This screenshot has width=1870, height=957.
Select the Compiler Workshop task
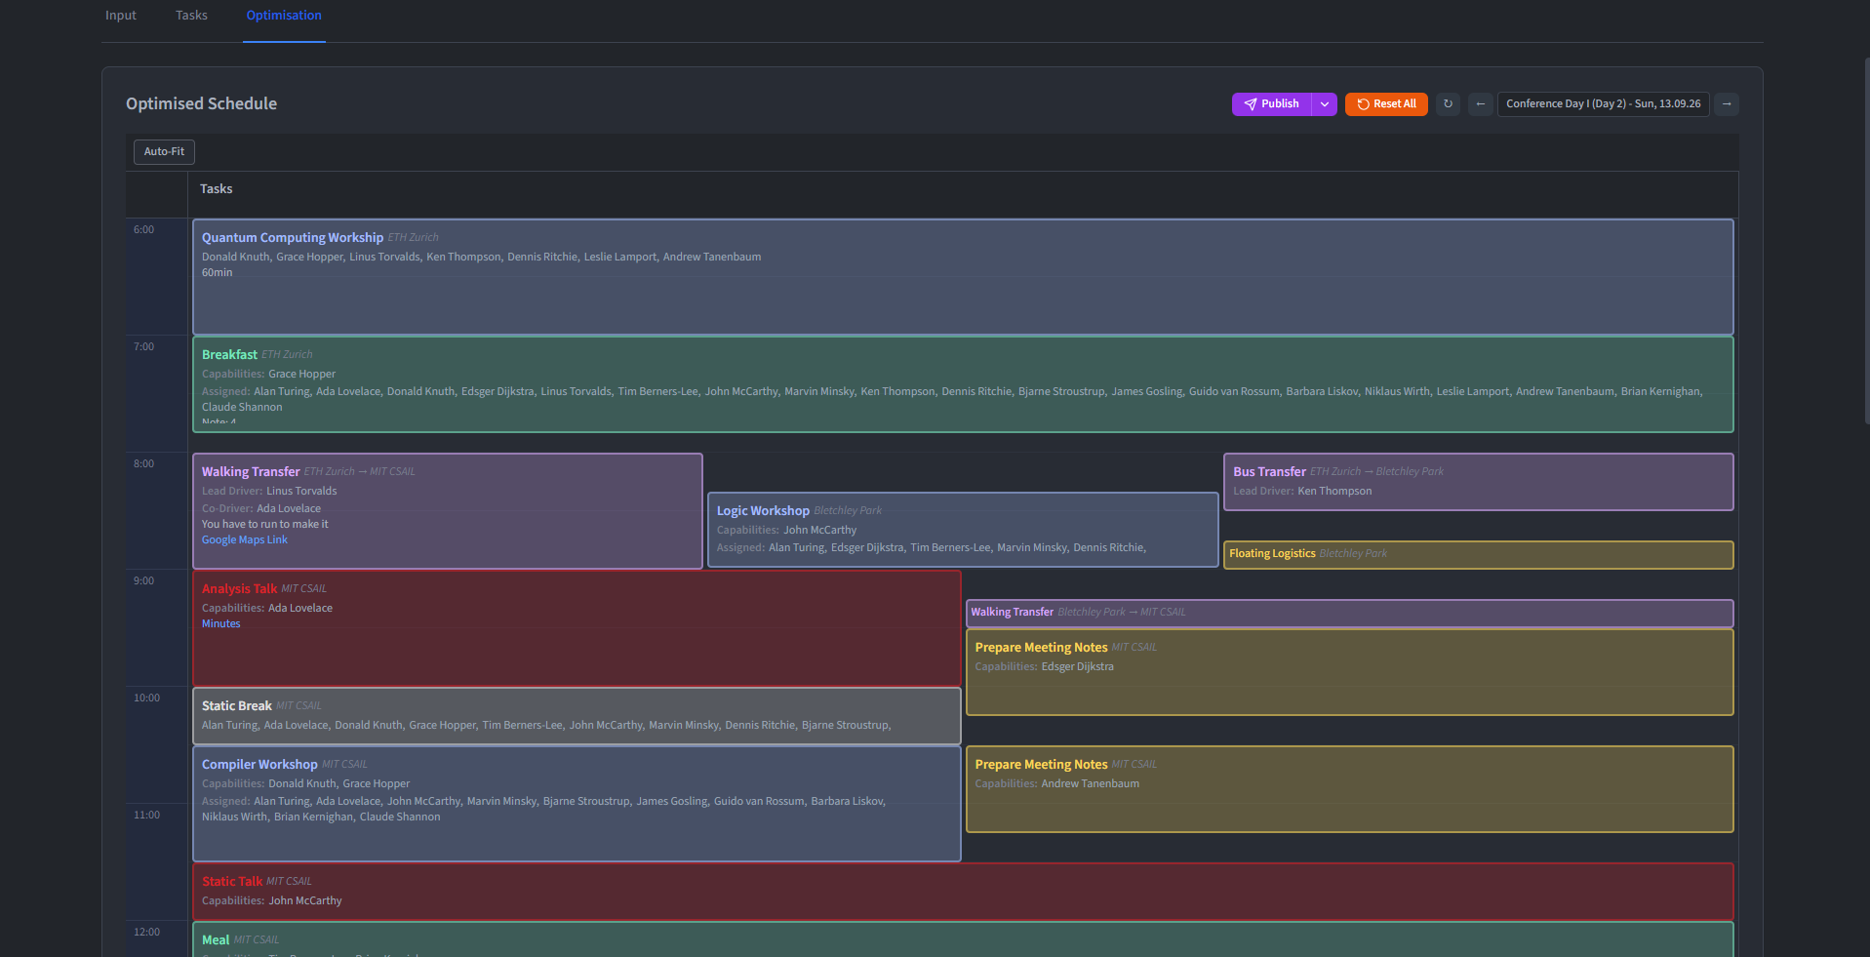(577, 804)
